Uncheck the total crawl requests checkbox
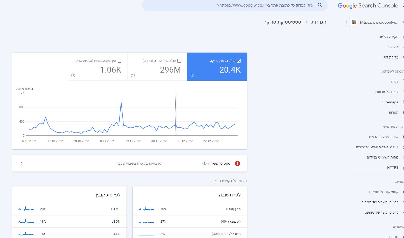Image resolution: width=404 pixels, height=238 pixels. coord(239,61)
